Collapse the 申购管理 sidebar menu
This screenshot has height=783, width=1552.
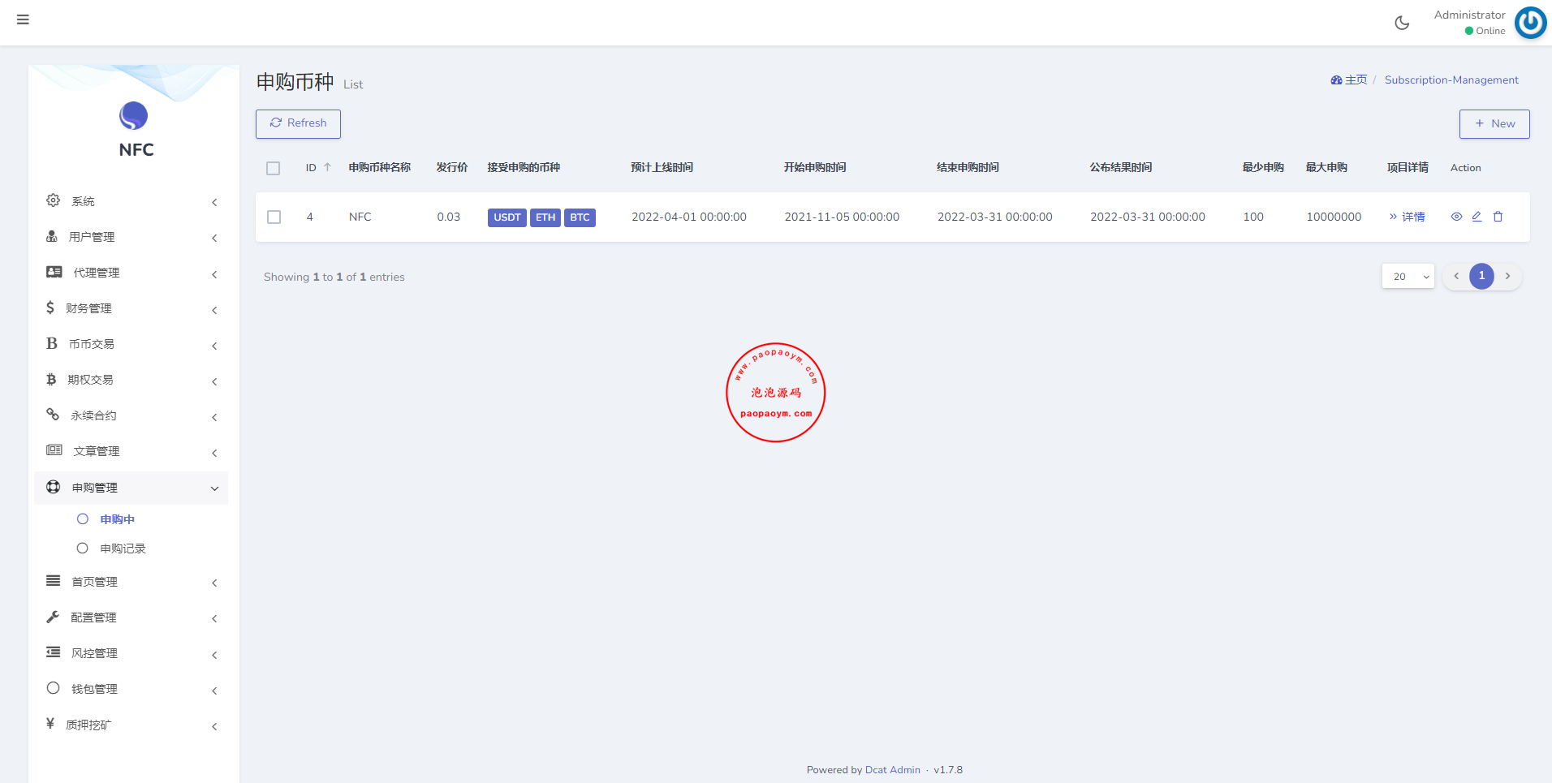tap(130, 488)
